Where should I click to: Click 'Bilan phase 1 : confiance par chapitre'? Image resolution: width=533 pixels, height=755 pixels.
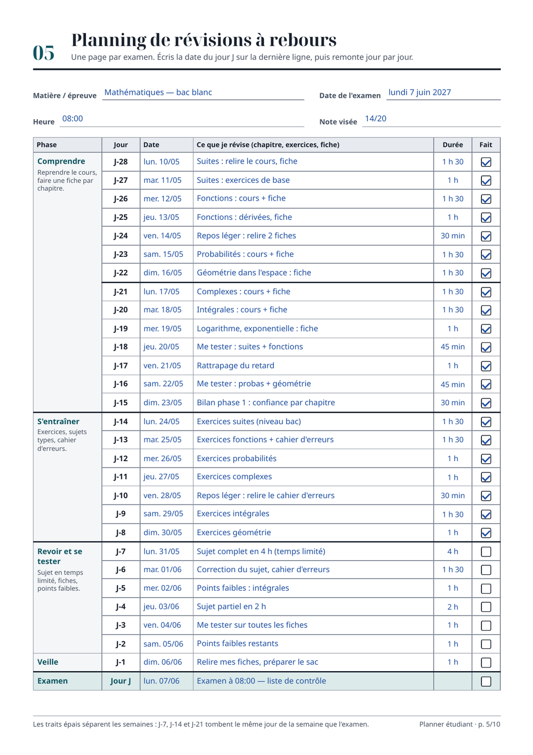[266, 403]
